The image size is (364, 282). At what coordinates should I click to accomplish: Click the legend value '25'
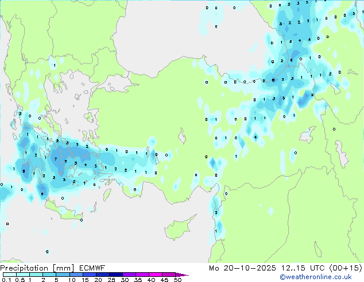(111, 280)
